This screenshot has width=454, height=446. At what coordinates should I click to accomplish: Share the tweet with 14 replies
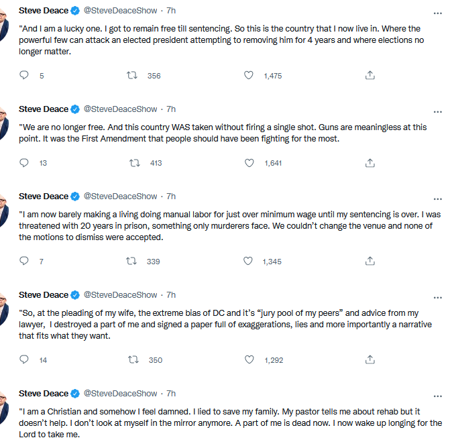(x=370, y=360)
